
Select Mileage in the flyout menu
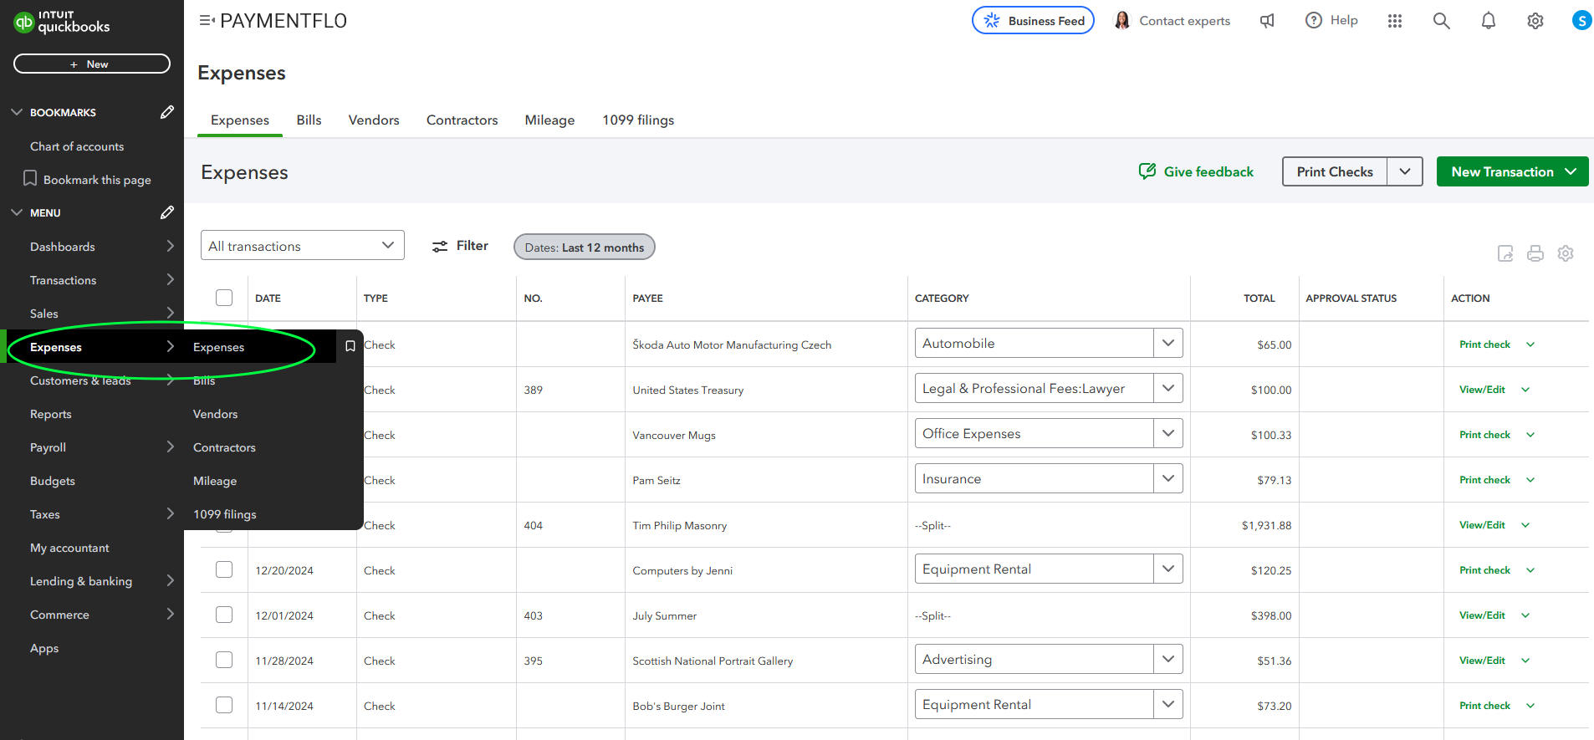215,481
